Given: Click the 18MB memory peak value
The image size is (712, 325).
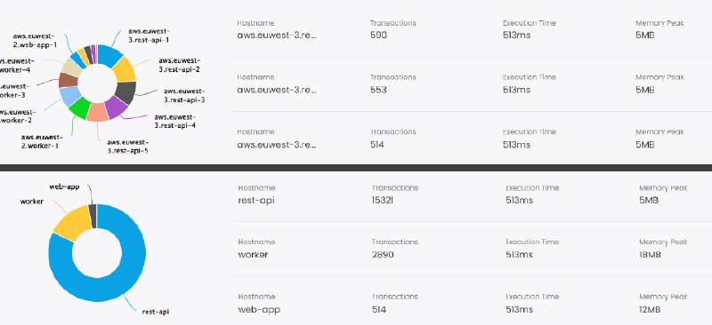Looking at the screenshot, I should coord(650,255).
